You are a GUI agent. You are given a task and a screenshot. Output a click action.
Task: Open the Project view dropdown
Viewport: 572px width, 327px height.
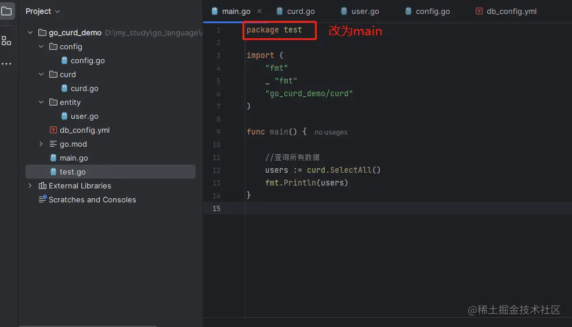[42, 11]
